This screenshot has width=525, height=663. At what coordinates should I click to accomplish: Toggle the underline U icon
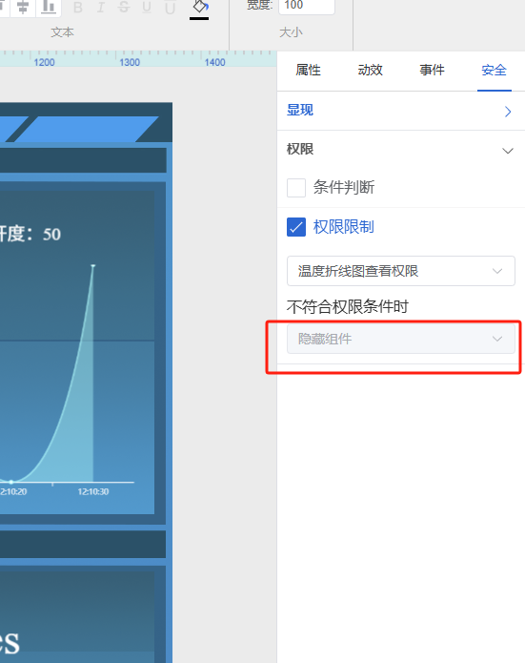(x=147, y=8)
